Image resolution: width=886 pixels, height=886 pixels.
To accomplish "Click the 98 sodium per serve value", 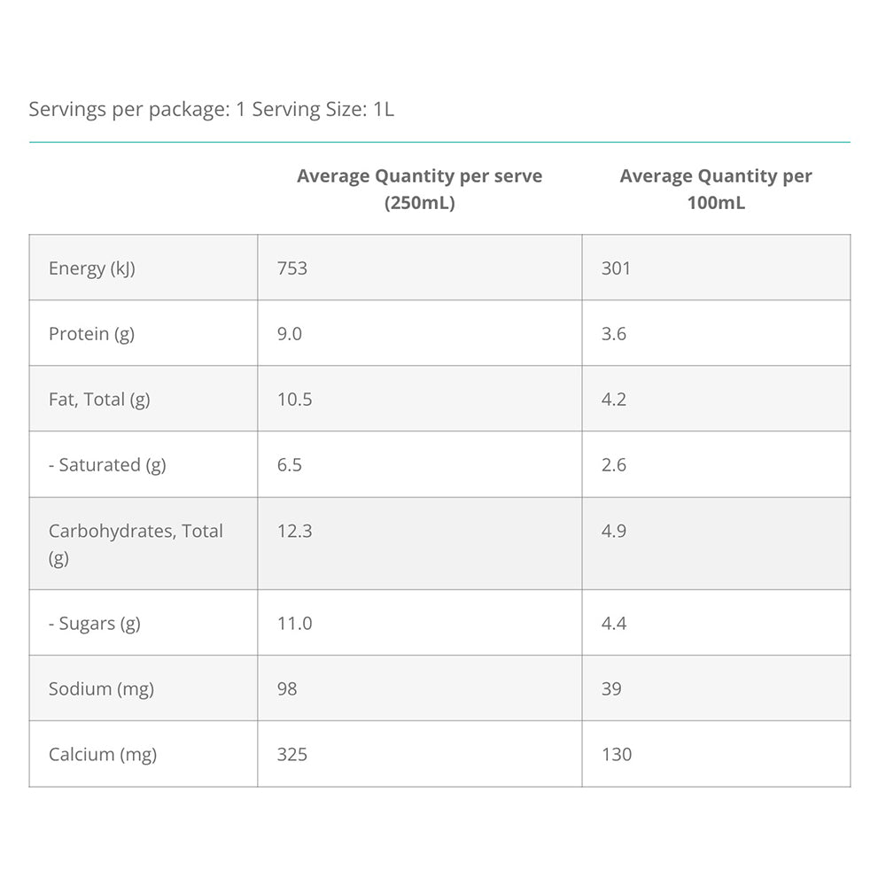I will [x=287, y=689].
